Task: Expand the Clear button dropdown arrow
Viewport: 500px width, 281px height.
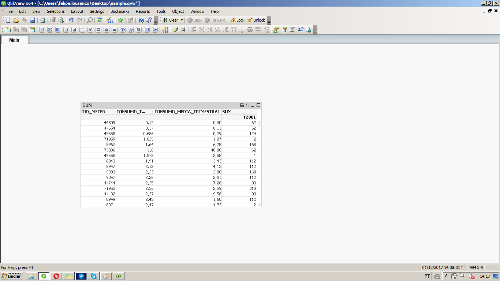Action: pos(182,20)
